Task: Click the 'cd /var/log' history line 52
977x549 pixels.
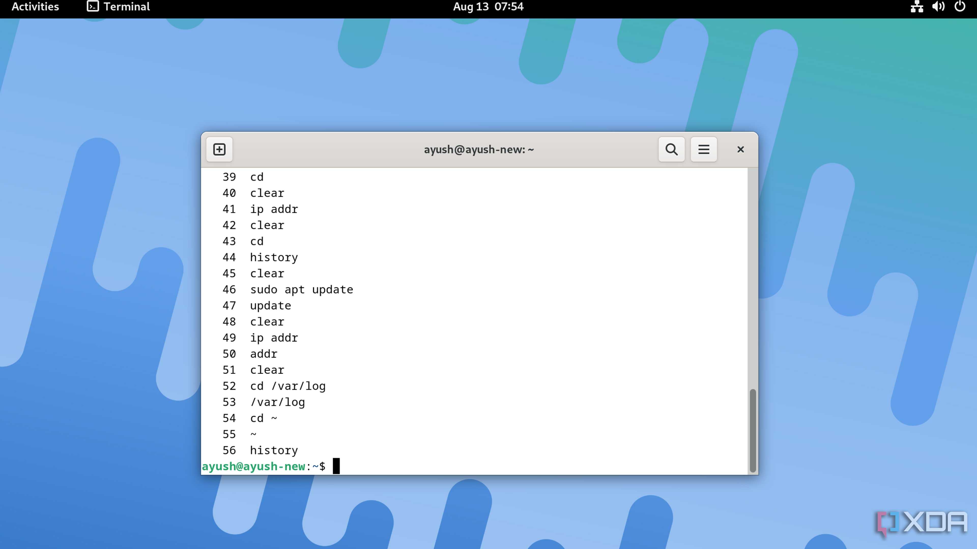Action: pyautogui.click(x=288, y=386)
